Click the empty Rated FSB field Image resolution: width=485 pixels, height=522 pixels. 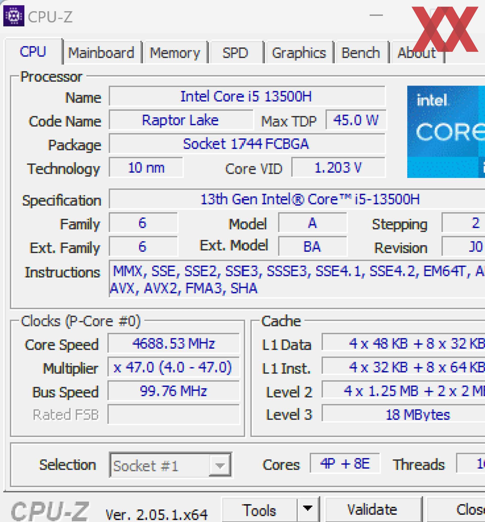click(174, 415)
